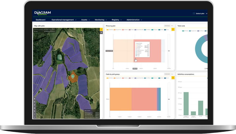This screenshot has width=236, height=134.
Task: Toggle Workers legend in Costs by plot group
Action: point(125,78)
